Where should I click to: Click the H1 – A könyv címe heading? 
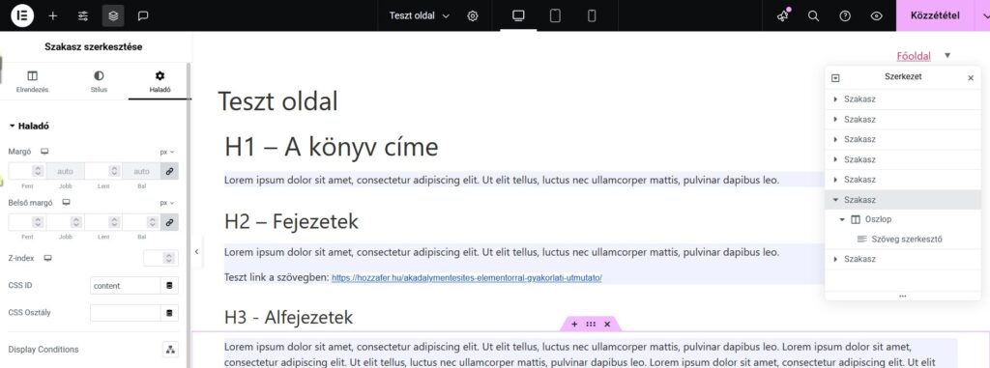click(x=332, y=147)
